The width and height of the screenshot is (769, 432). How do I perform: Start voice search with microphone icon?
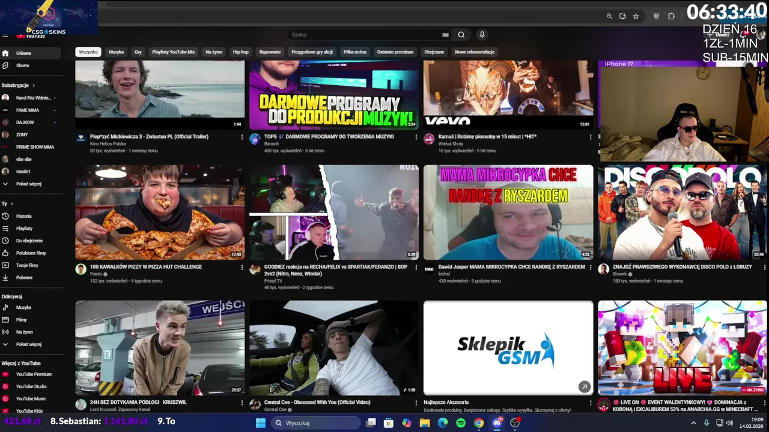pyautogui.click(x=482, y=35)
